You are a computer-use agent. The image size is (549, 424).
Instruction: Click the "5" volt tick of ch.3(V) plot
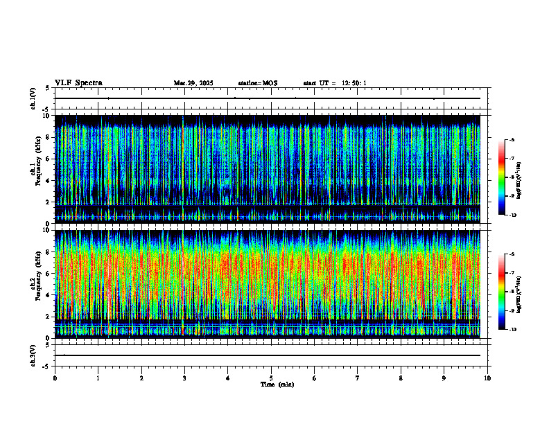47,345
